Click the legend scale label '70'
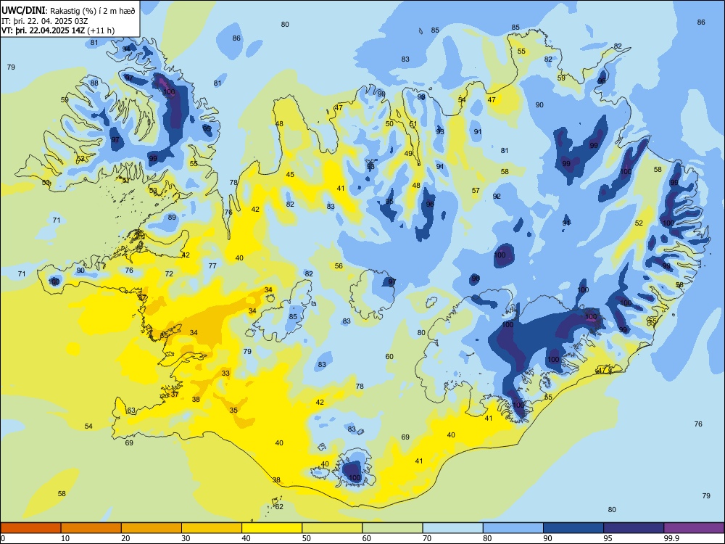 [427, 538]
